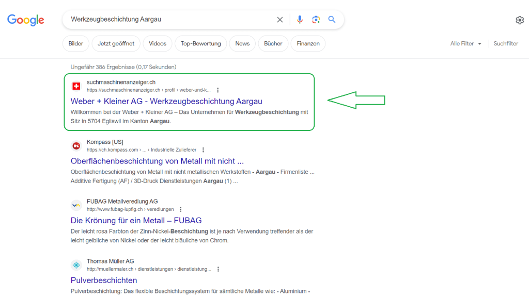
Task: Filter results by Bilder
Action: point(75,43)
